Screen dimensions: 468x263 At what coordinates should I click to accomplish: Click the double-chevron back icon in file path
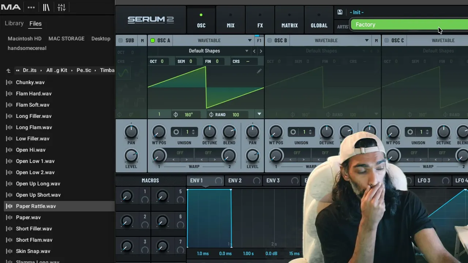point(18,70)
